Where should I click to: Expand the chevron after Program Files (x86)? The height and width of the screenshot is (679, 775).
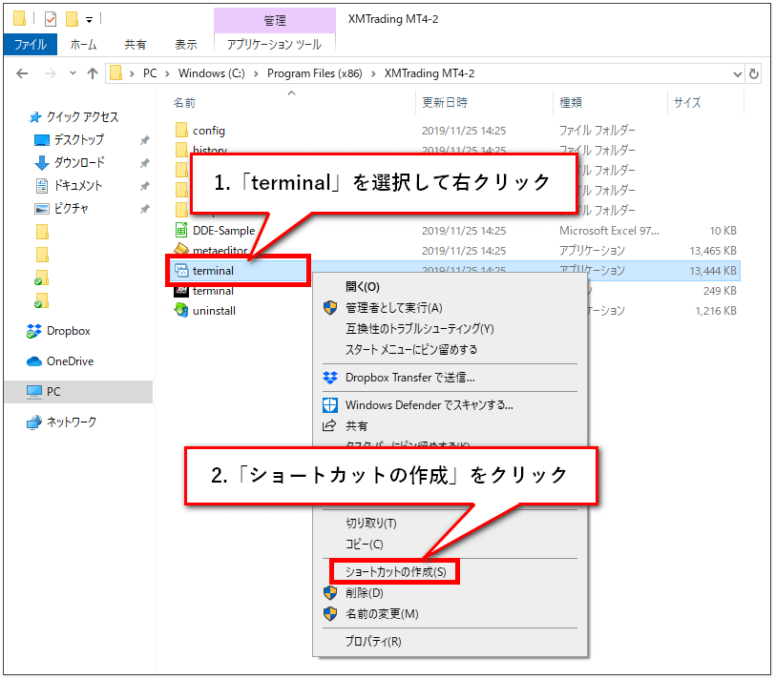(x=374, y=74)
